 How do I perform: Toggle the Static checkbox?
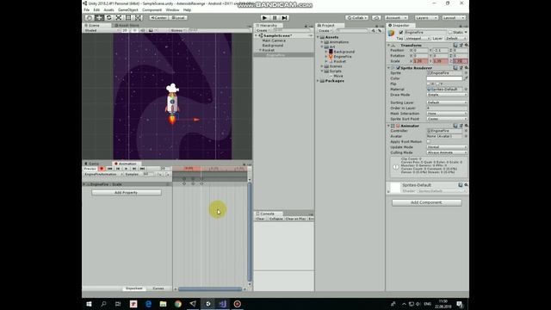pos(450,33)
